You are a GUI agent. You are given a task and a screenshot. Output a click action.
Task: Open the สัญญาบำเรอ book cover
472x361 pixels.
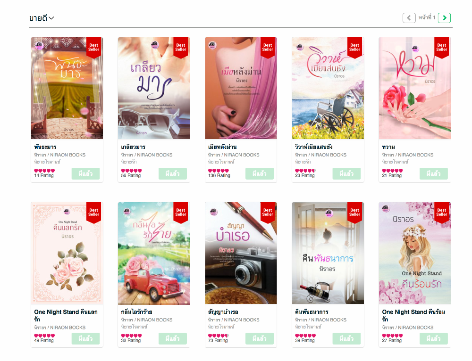(241, 253)
